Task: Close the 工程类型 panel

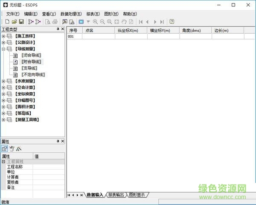Action: (63, 29)
